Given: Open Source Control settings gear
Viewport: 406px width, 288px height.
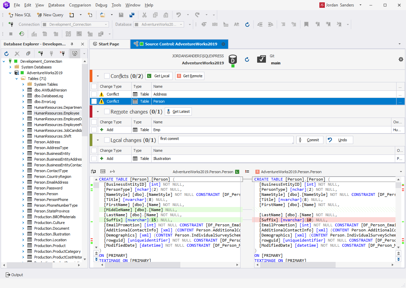Looking at the screenshot, I should pos(401,59).
